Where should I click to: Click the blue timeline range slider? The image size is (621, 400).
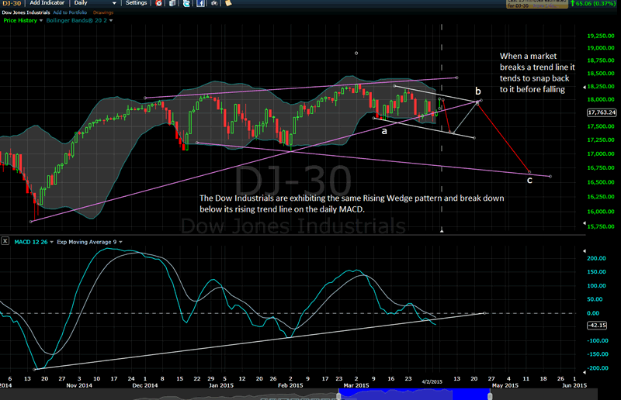pos(415,394)
